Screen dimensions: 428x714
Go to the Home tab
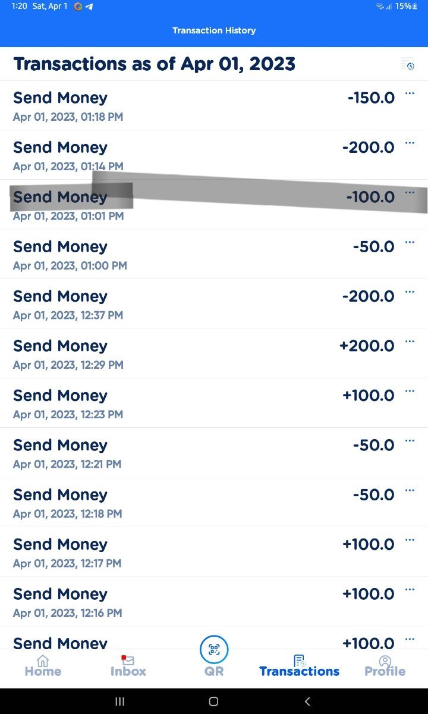tap(43, 665)
